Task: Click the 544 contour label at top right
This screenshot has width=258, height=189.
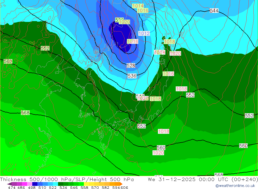Action: click(214, 11)
